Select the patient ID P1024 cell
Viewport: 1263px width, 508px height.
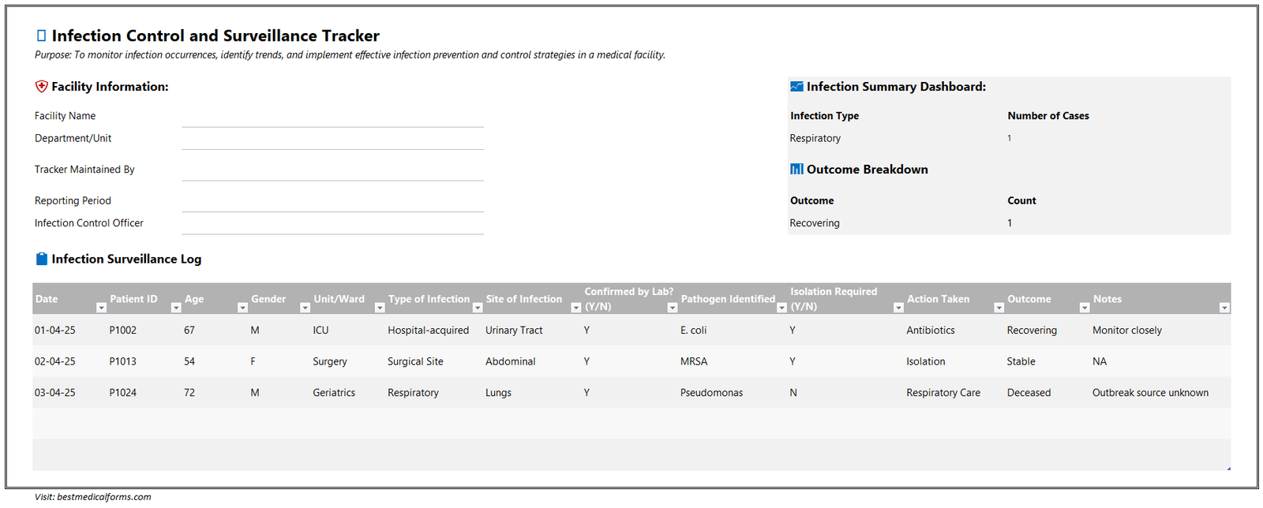tap(123, 393)
